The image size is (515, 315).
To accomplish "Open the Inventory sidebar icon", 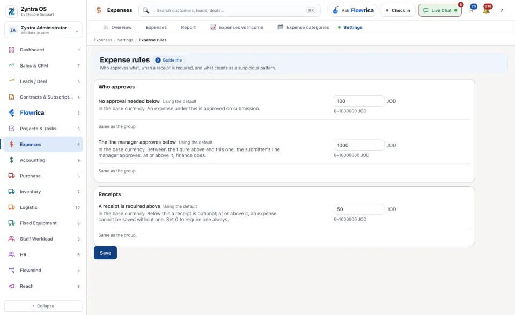I will (11, 192).
